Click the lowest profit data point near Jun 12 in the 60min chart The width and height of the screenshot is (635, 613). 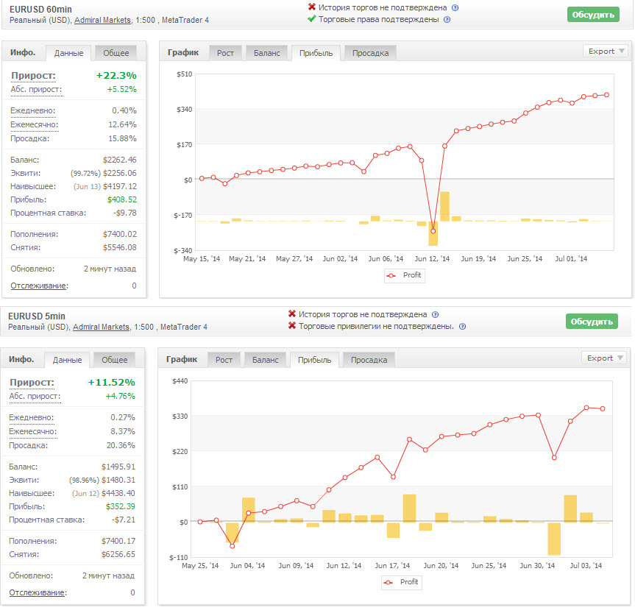tap(433, 231)
